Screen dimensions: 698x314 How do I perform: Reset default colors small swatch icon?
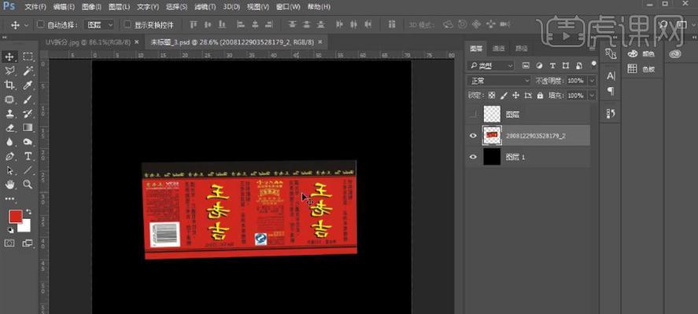(x=9, y=230)
